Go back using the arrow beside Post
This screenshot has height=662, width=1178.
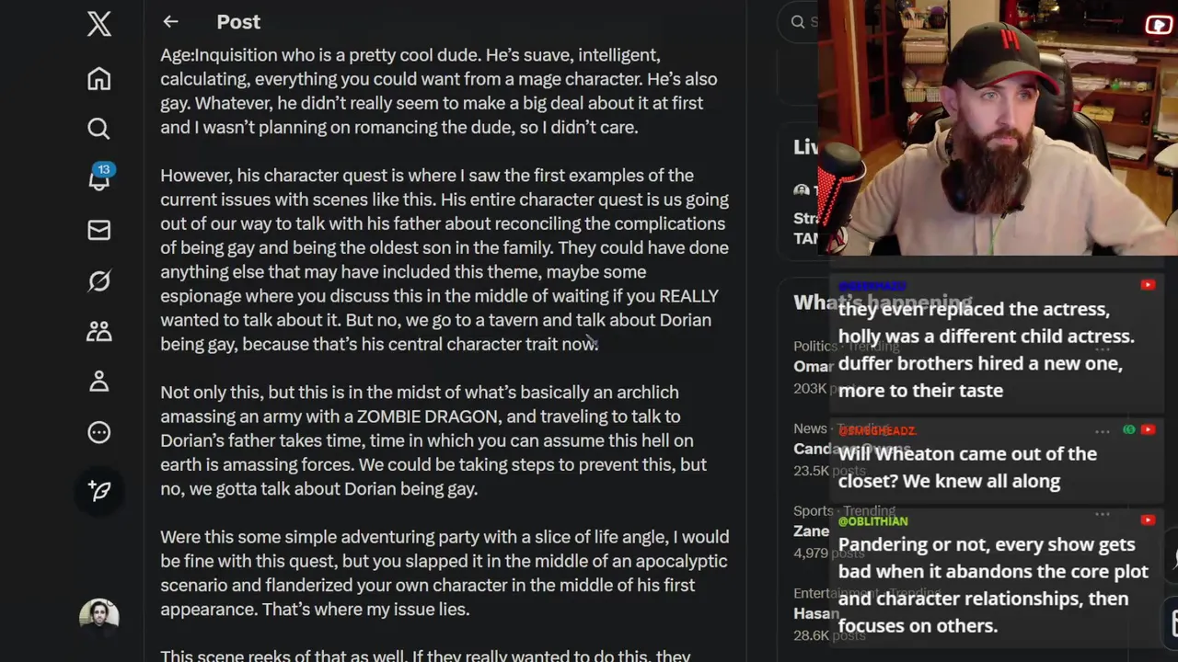tap(170, 21)
